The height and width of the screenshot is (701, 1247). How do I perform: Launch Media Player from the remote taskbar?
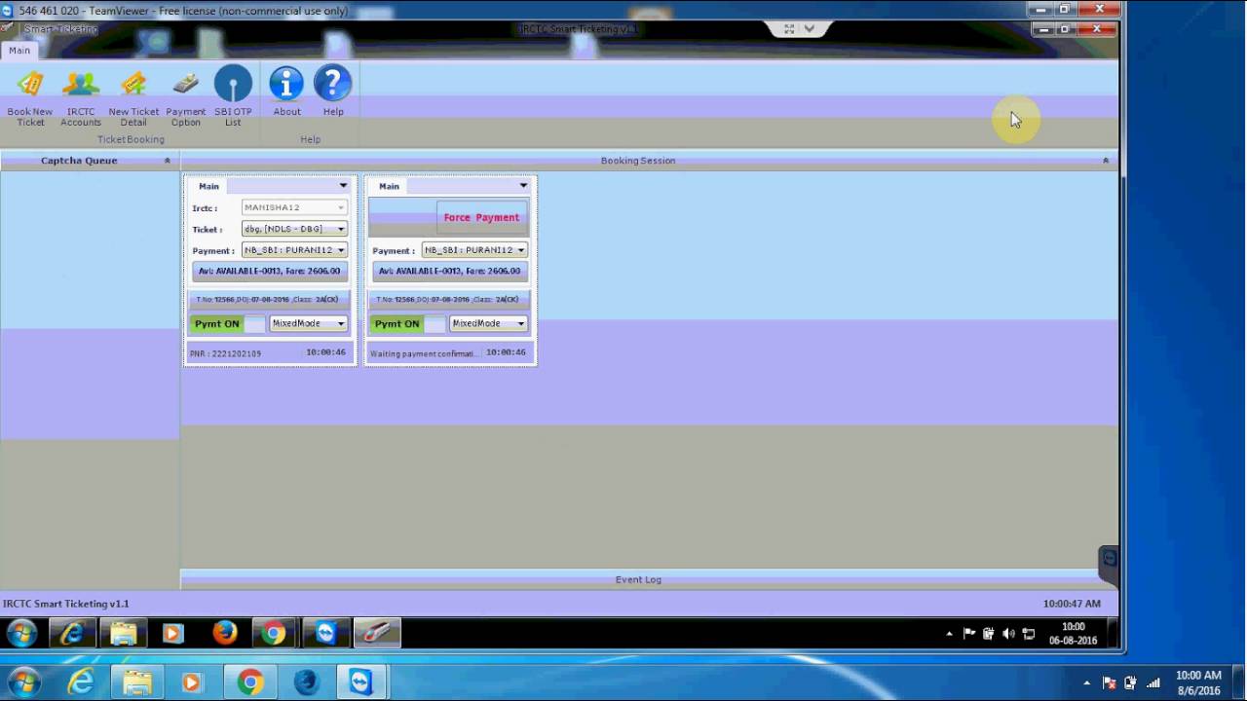click(173, 634)
